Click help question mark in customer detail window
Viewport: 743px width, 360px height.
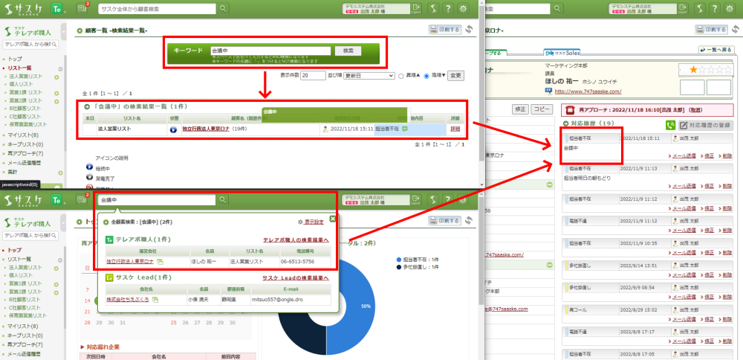(715, 8)
